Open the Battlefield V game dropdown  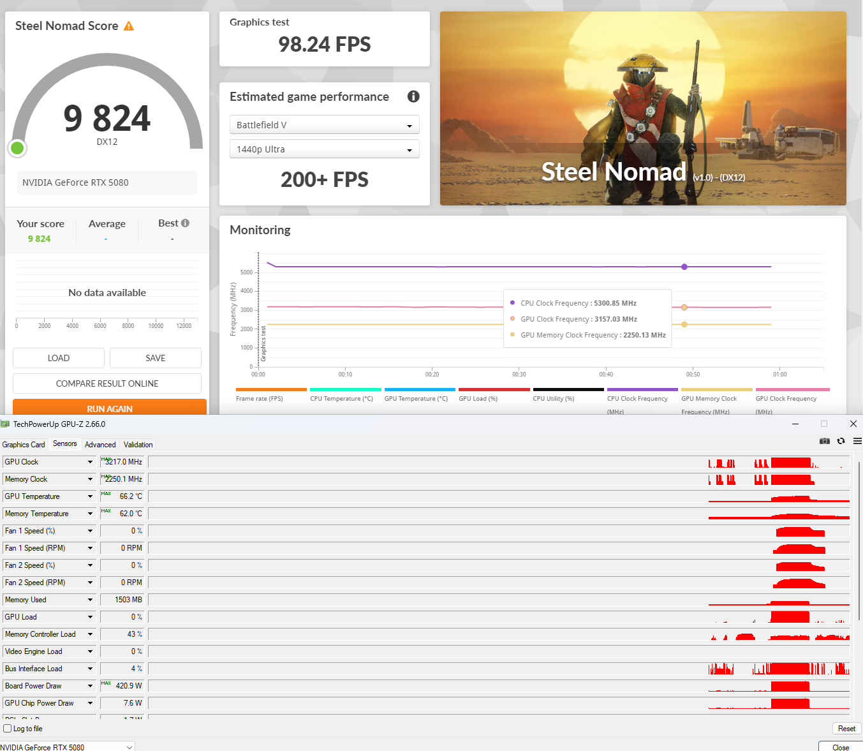(324, 125)
